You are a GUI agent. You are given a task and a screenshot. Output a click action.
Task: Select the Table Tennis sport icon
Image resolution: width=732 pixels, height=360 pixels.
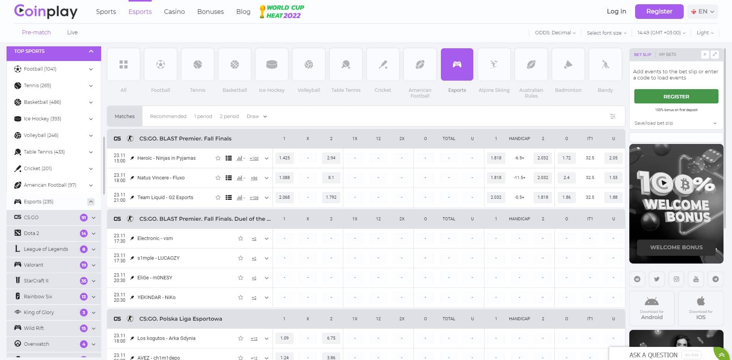tap(346, 65)
